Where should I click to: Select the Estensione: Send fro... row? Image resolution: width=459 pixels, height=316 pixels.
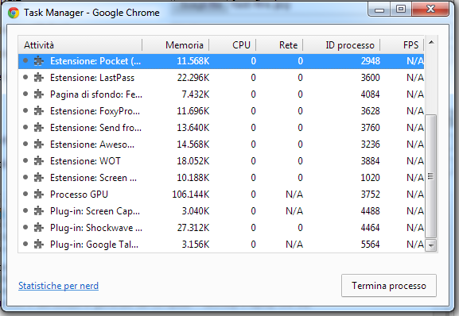[221, 128]
